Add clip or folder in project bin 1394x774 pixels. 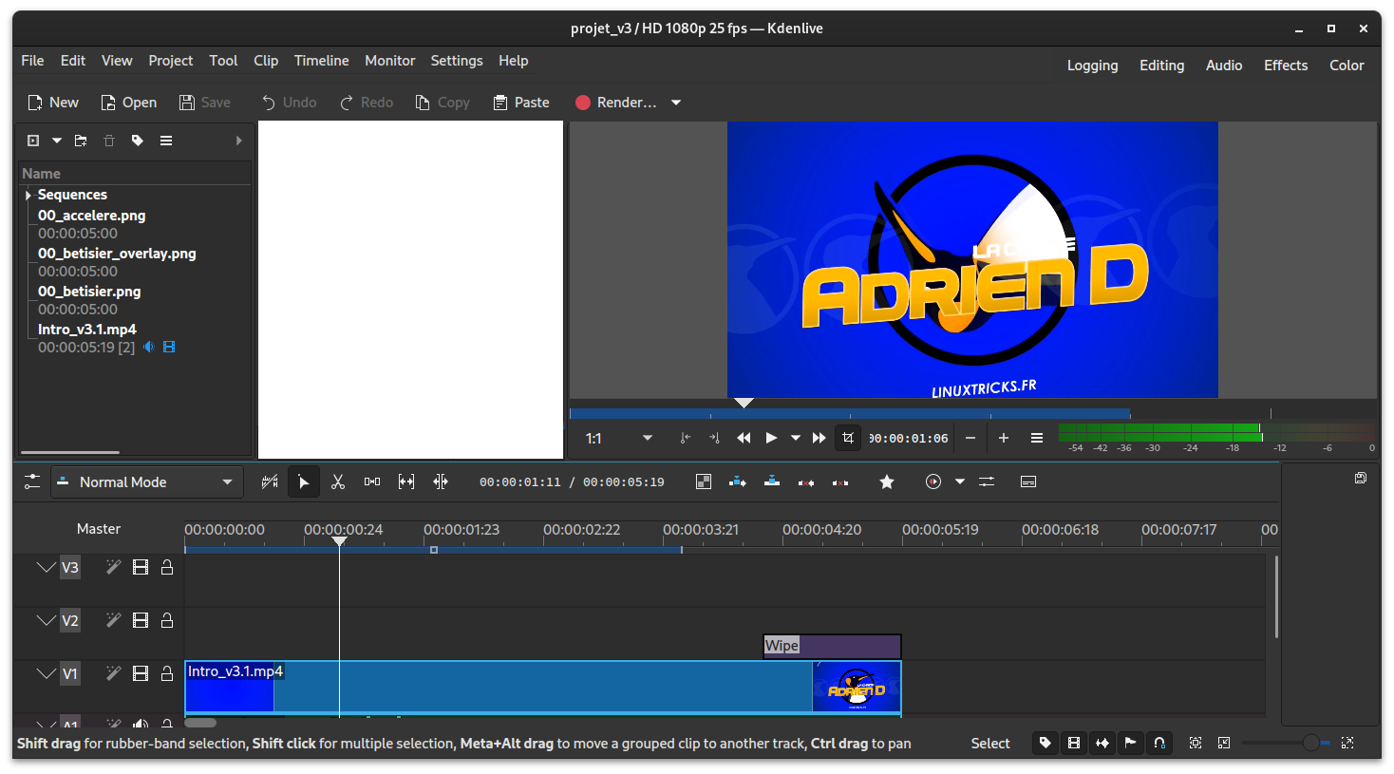(33, 141)
